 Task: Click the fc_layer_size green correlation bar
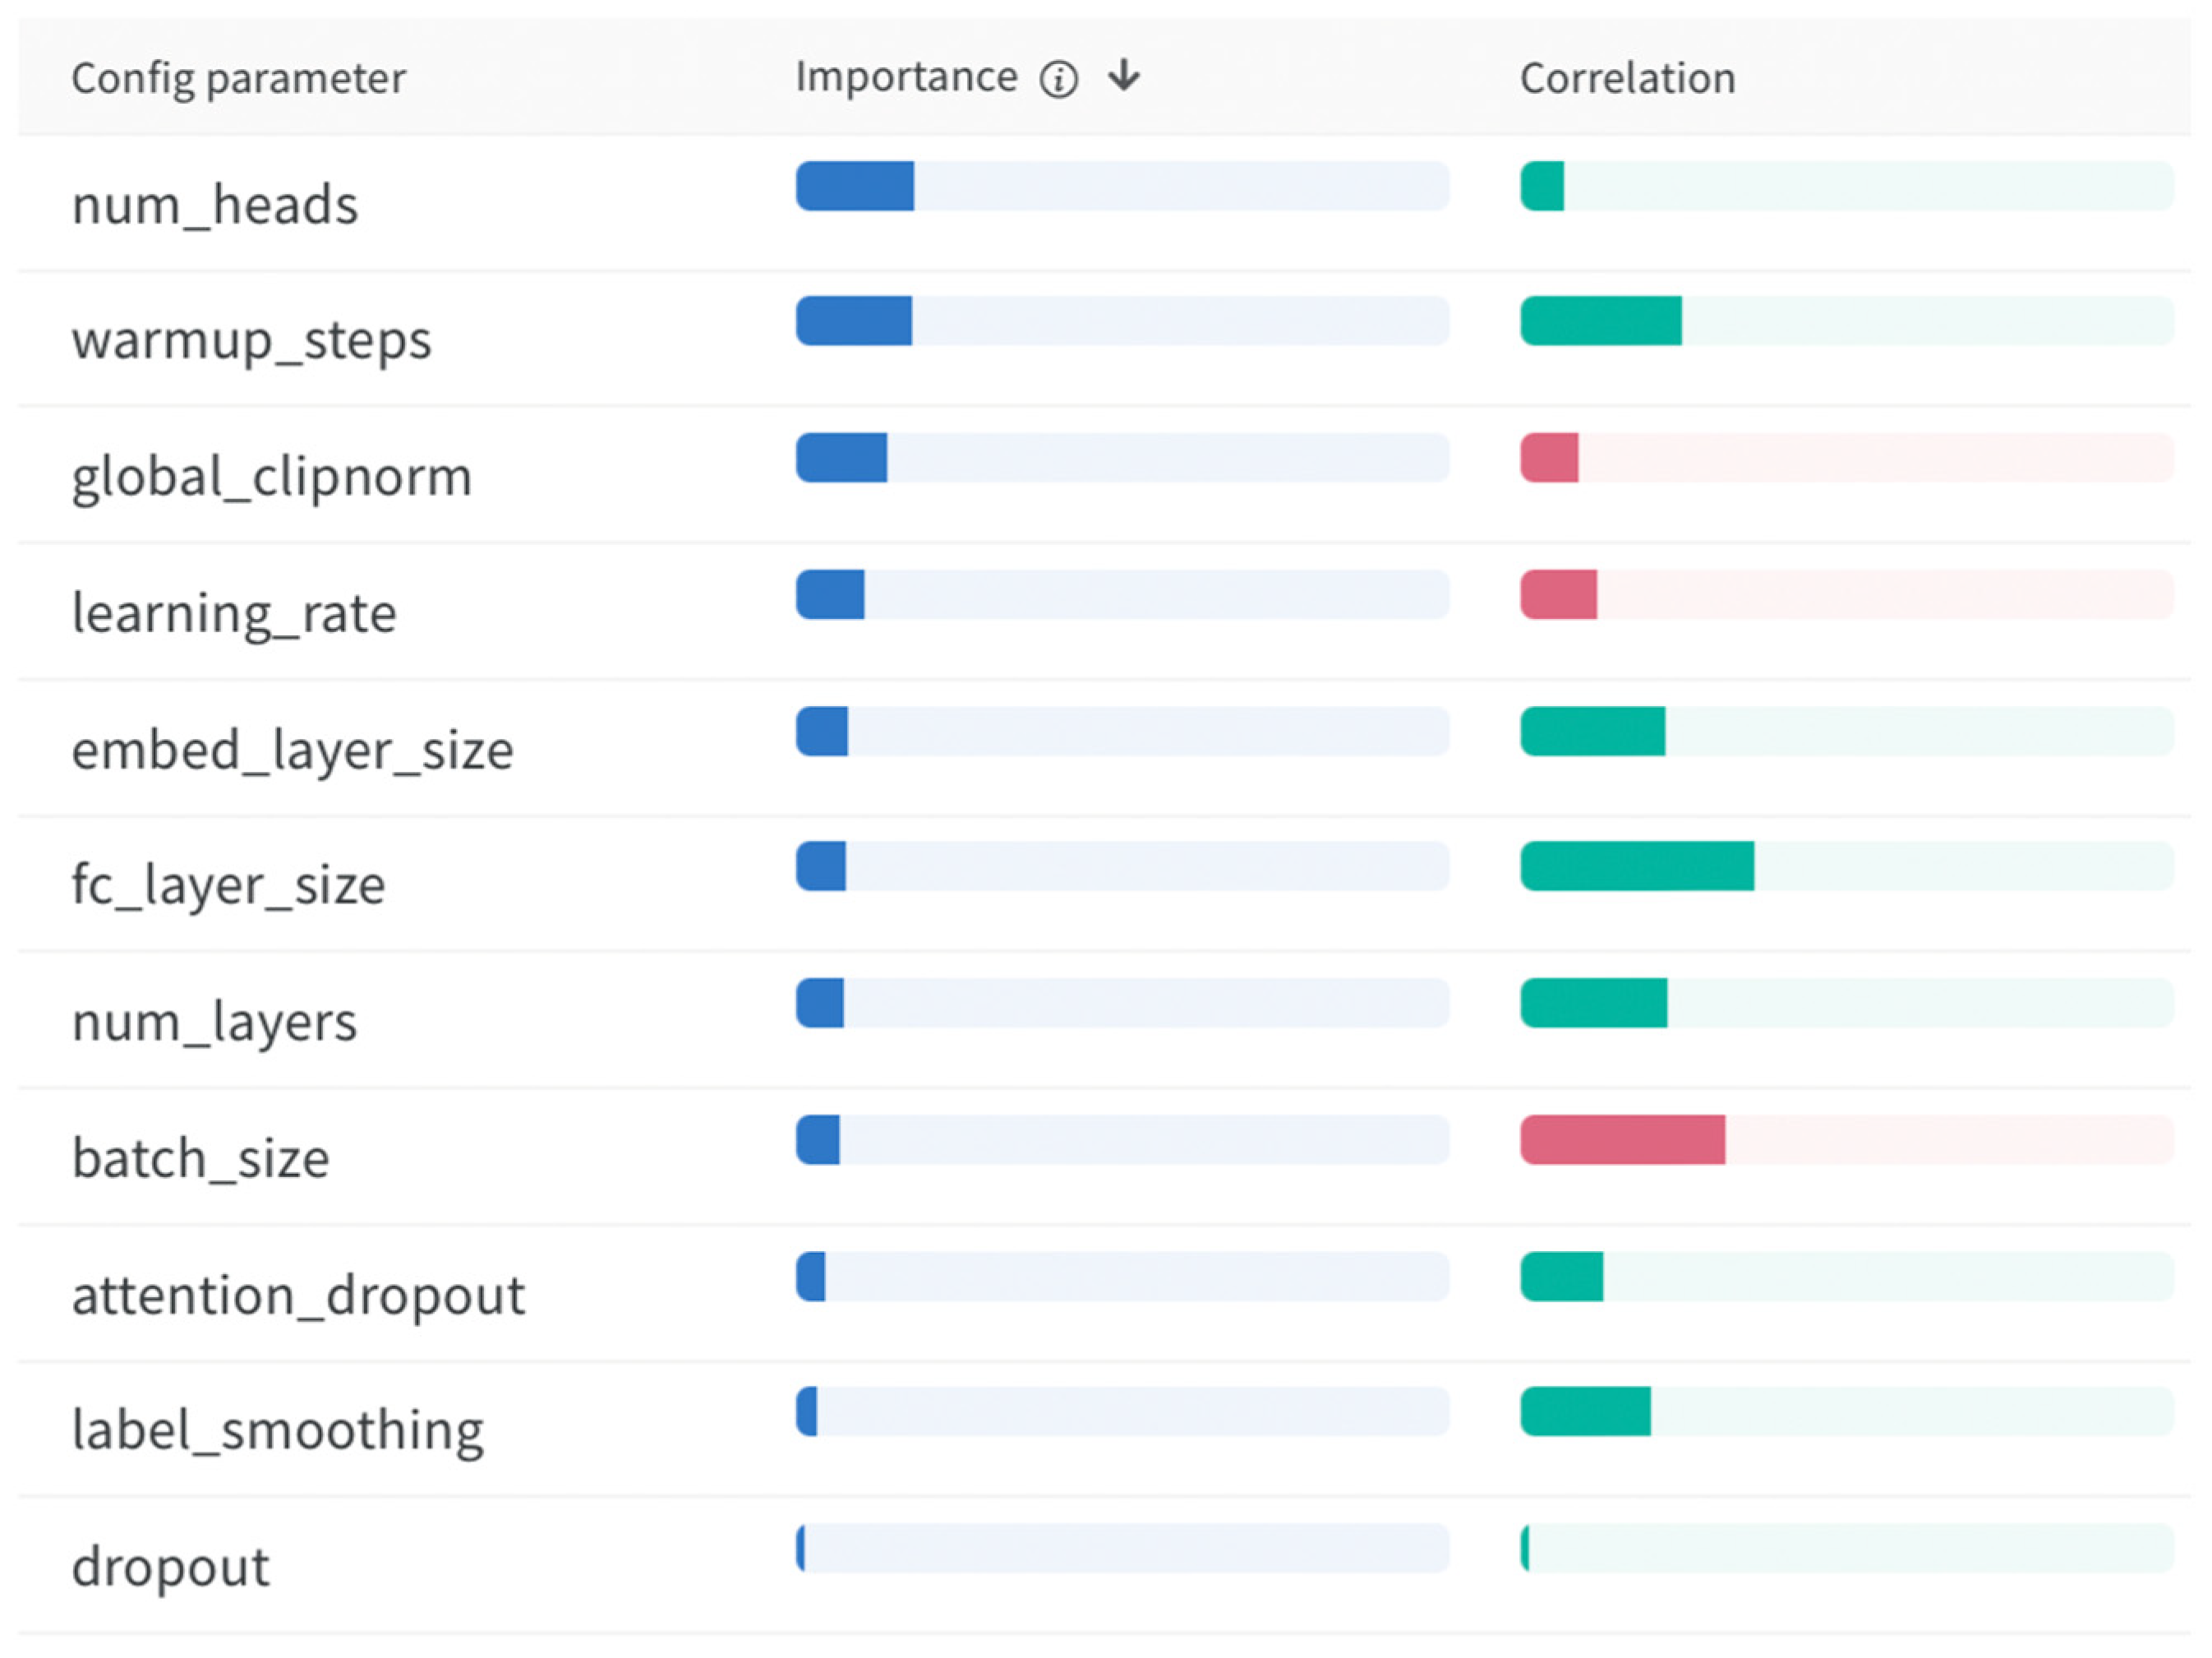[1637, 866]
